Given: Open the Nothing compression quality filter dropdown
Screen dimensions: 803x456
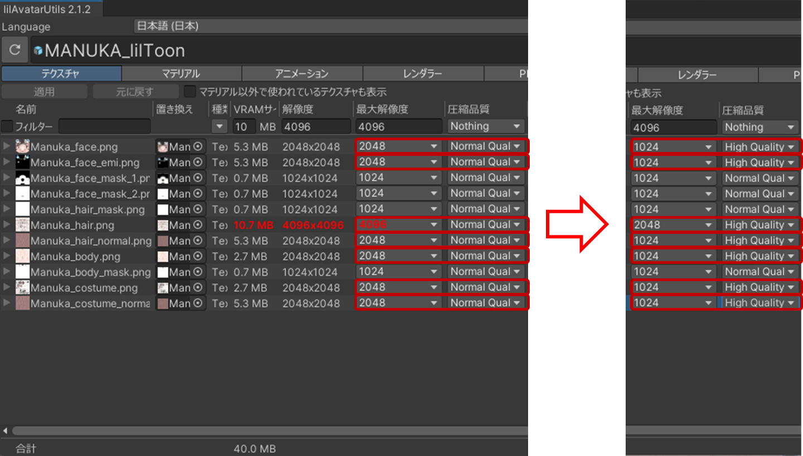Looking at the screenshot, I should 486,126.
